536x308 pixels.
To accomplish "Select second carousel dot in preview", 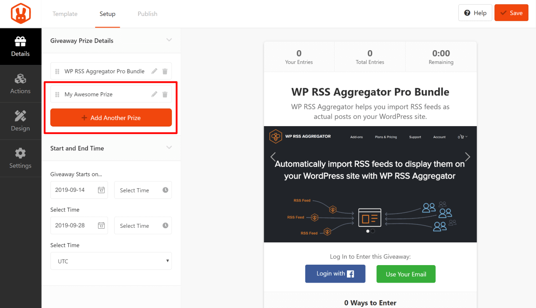I will pyautogui.click(x=373, y=231).
